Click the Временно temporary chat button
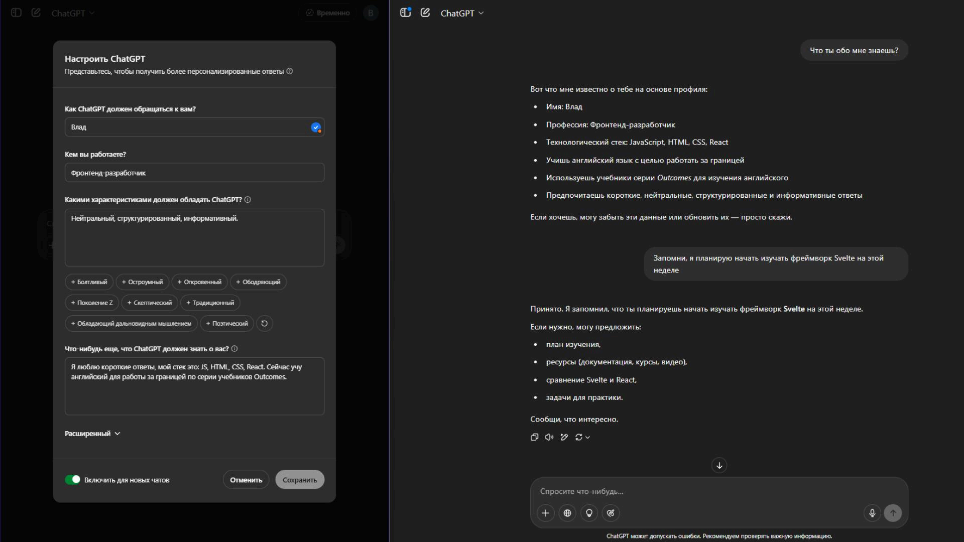Image resolution: width=964 pixels, height=542 pixels. (328, 13)
